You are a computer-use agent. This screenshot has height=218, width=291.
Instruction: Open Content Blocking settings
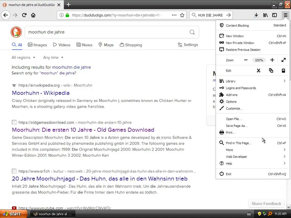253,25
